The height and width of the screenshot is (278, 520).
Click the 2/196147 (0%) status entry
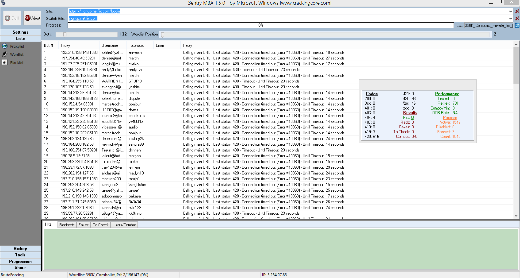pos(136,275)
